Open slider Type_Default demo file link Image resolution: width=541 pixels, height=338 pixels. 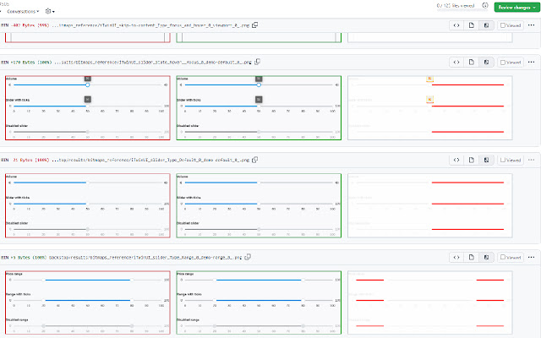coord(150,160)
